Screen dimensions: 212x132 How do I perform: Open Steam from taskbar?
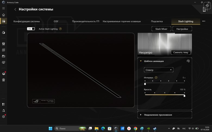155,128
